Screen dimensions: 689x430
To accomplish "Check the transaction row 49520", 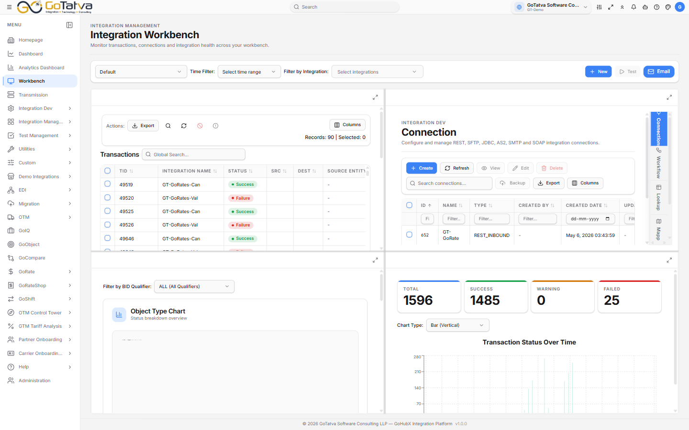I will (108, 197).
